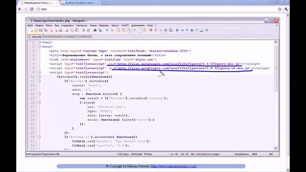Click the Print toolbar icon
The height and width of the screenshot is (172, 306).
click(61, 30)
